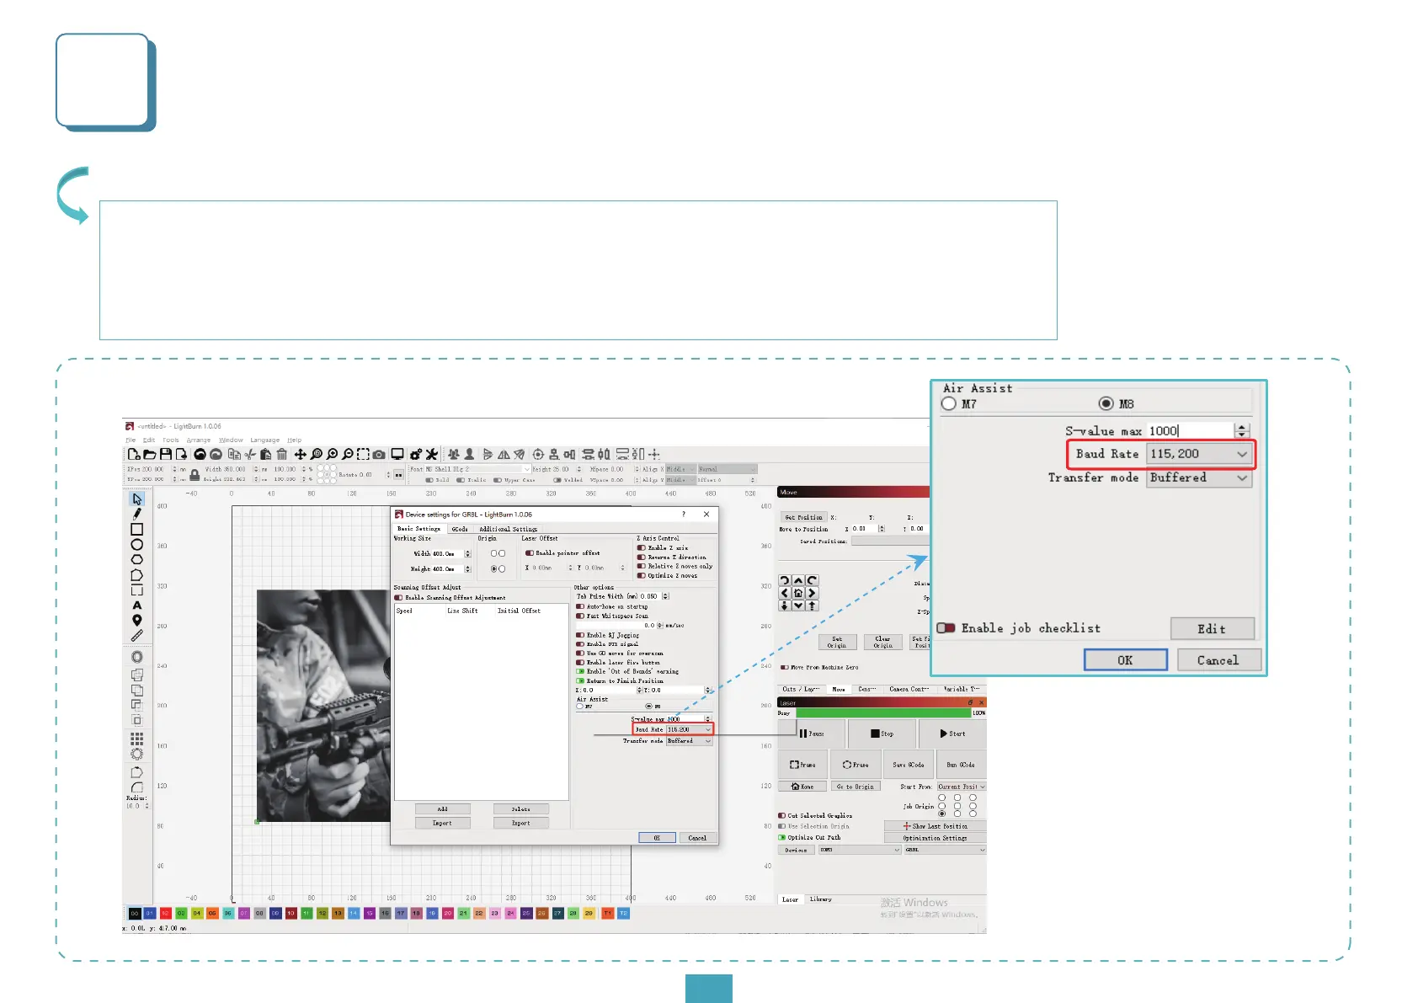Toggle Enable Scanning Offset Adjustment switch

click(399, 598)
